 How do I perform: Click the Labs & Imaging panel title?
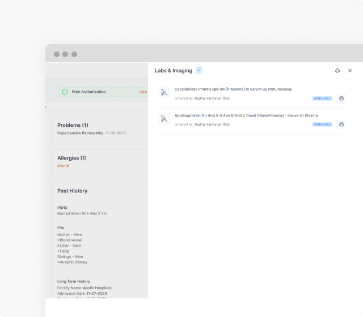coord(173,71)
